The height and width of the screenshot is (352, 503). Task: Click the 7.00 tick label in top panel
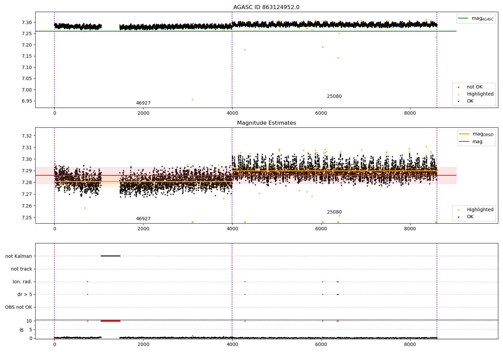coord(27,90)
